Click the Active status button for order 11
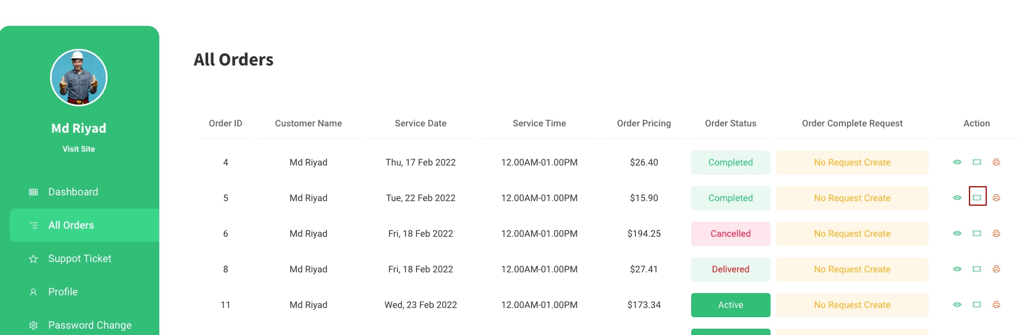The image size is (1023, 335). point(730,305)
